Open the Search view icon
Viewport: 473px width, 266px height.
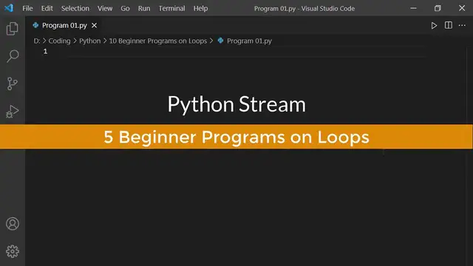(x=13, y=56)
